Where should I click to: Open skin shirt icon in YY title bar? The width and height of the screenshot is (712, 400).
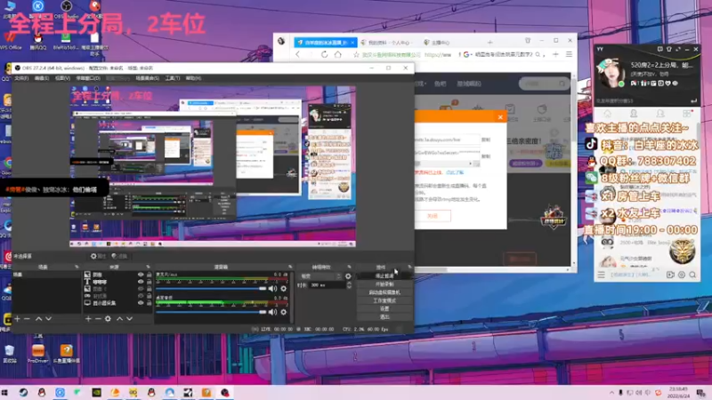(669, 49)
